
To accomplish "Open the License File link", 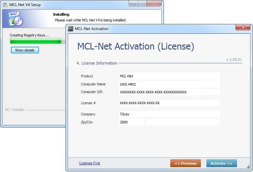I will point(89,163).
